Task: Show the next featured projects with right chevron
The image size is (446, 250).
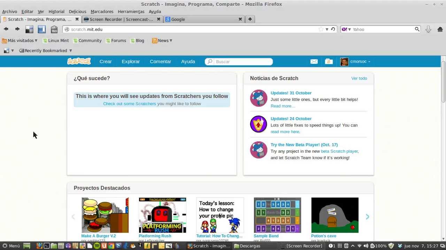Action: 367,217
